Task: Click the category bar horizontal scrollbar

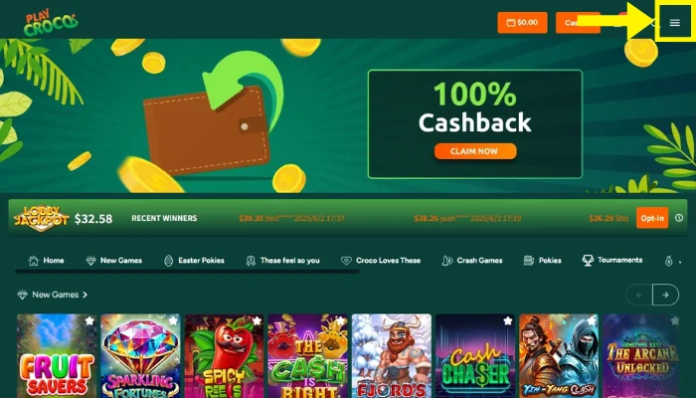Action: (x=187, y=271)
